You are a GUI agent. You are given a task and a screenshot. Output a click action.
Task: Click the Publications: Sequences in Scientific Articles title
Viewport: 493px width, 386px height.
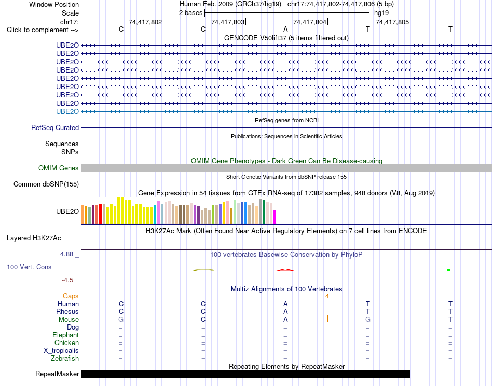point(286,136)
